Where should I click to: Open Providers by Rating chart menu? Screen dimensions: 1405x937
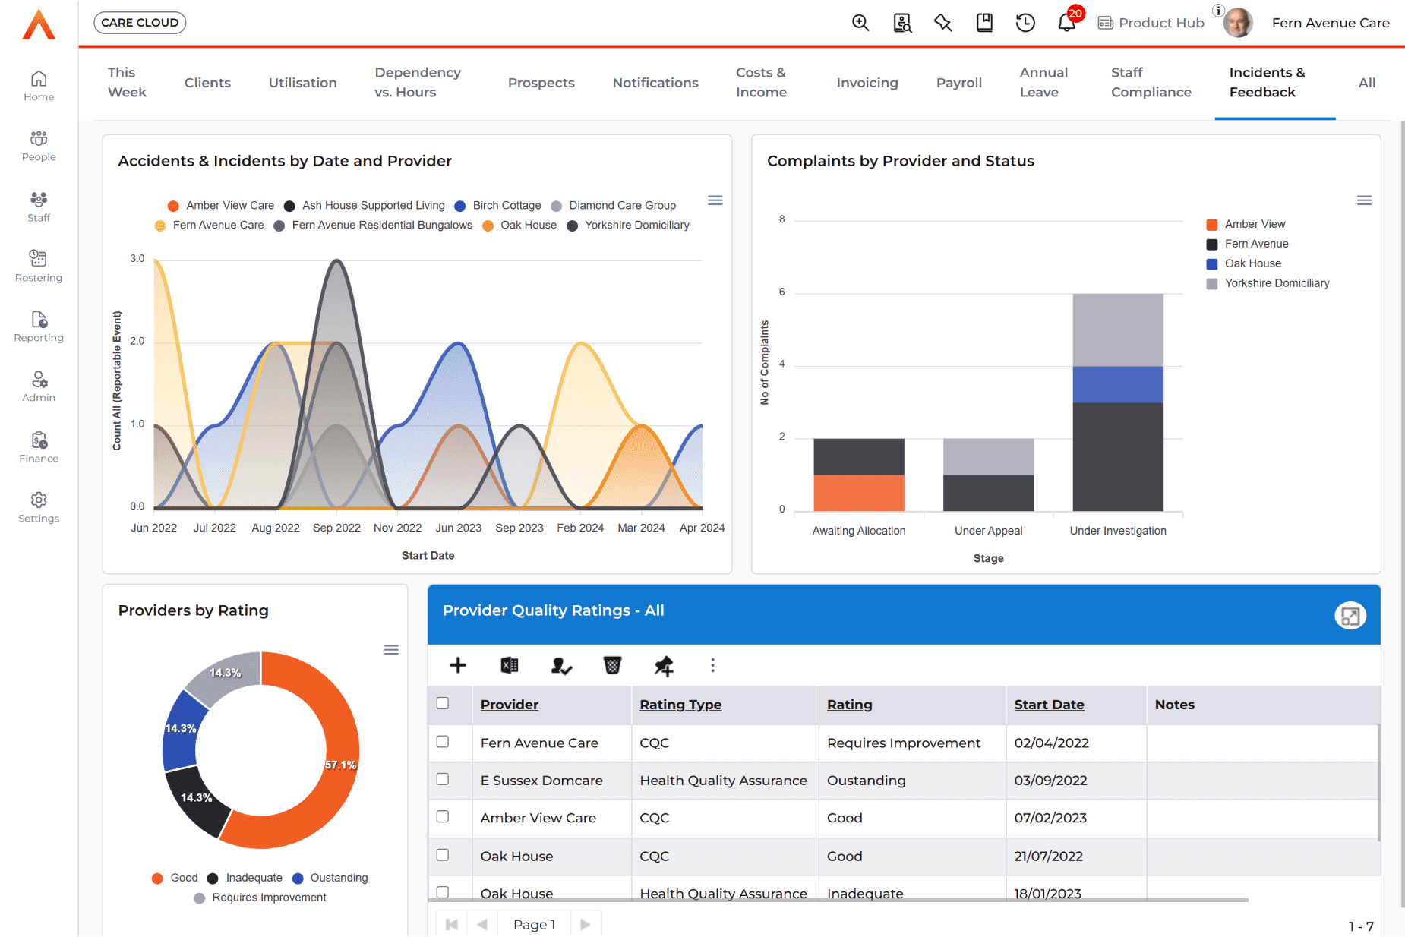click(391, 650)
